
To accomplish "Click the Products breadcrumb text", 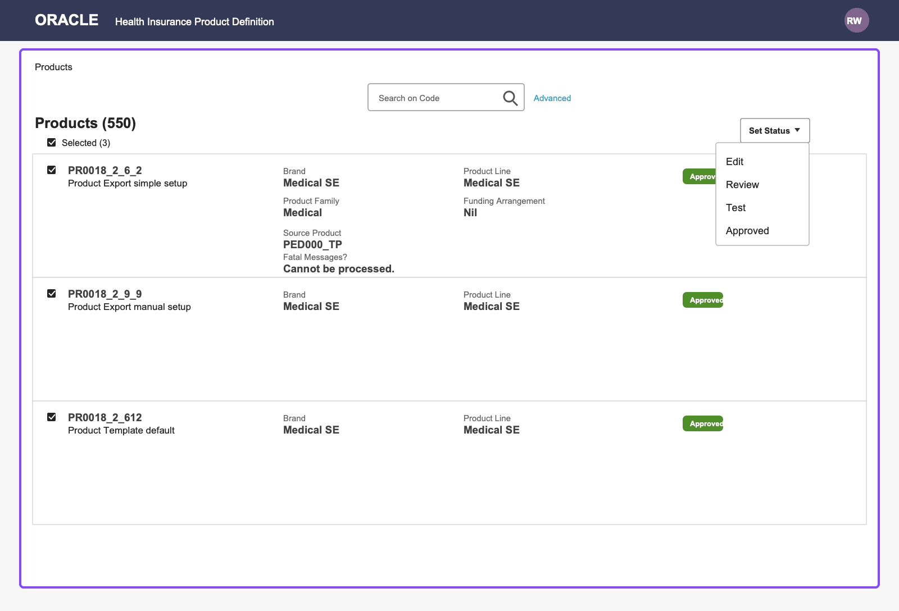I will [53, 67].
